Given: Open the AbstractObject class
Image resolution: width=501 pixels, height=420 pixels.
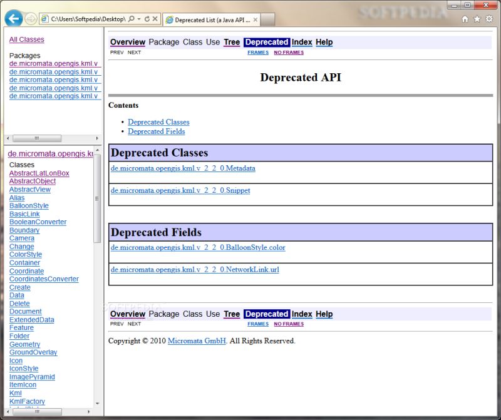Looking at the screenshot, I should (33, 181).
